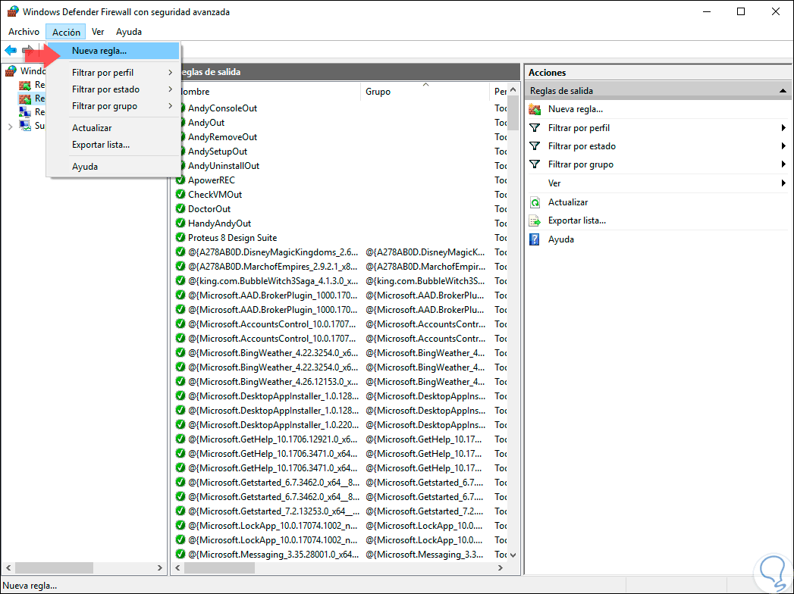Click the blue Ayuda question mark icon
The height and width of the screenshot is (594, 794).
[x=535, y=239]
